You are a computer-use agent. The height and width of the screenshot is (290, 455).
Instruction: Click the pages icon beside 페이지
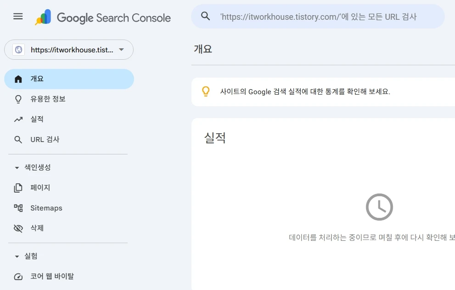pyautogui.click(x=18, y=188)
